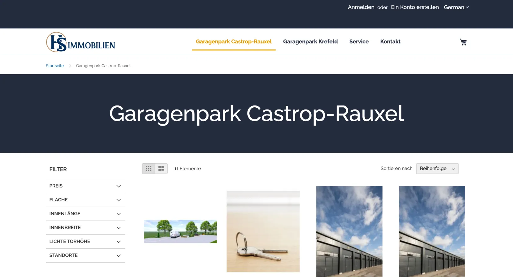The image size is (513, 279).
Task: Go to Startseite via breadcrumb
Action: pos(55,66)
